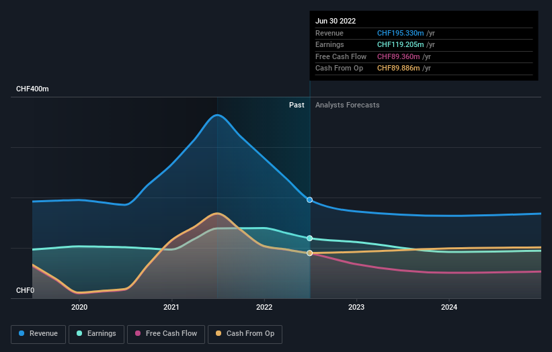Click the 2024 x-axis label

pyautogui.click(x=449, y=307)
